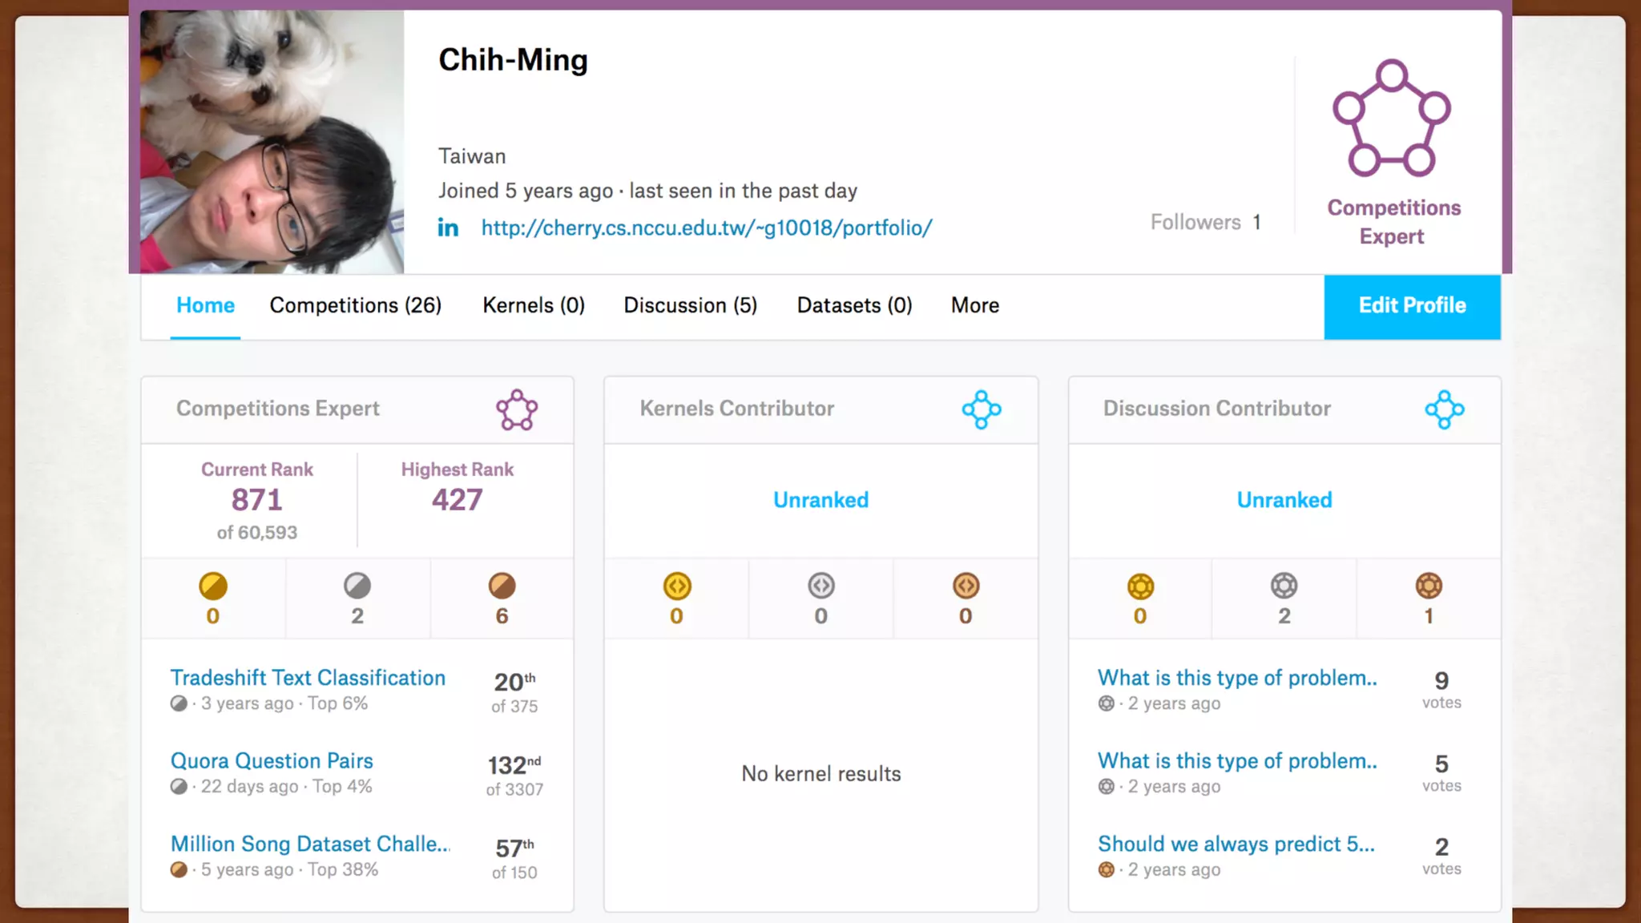The height and width of the screenshot is (923, 1641).
Task: Click the large Competitions Expert pentagon badge
Action: (1392, 119)
